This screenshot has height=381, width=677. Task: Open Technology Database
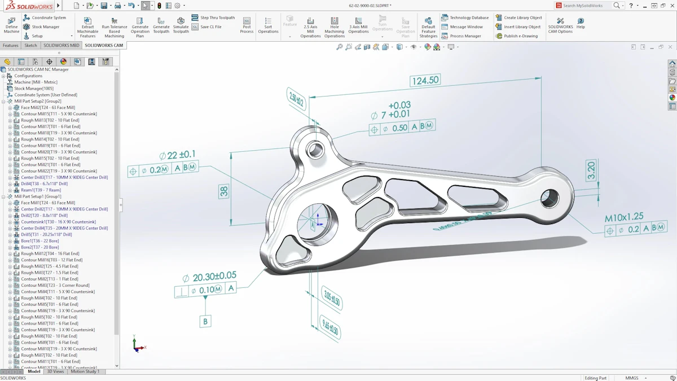pos(465,17)
